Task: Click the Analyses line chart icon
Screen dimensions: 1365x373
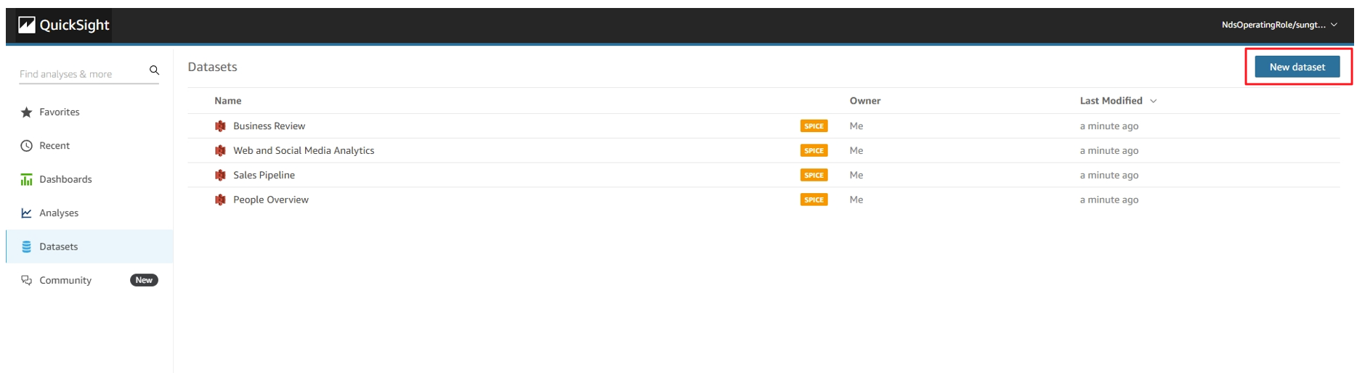Action: coord(27,213)
